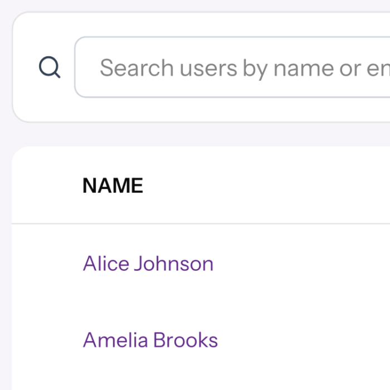Place cursor in the search users field
390x390 pixels.
click(x=234, y=67)
